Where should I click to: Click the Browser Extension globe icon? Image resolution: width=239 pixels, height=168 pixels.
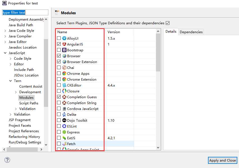pos(64,62)
